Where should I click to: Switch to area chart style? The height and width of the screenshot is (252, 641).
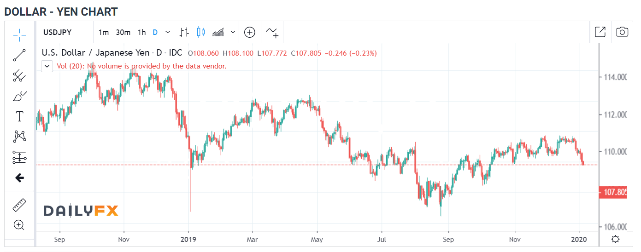pyautogui.click(x=218, y=32)
